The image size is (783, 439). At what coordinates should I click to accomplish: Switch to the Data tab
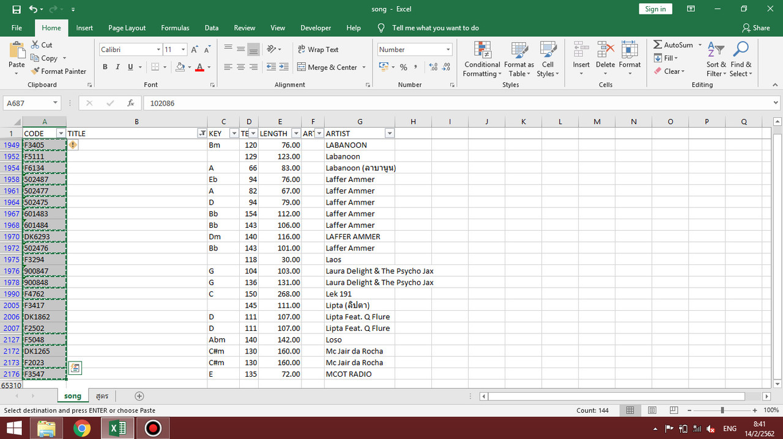pyautogui.click(x=212, y=28)
